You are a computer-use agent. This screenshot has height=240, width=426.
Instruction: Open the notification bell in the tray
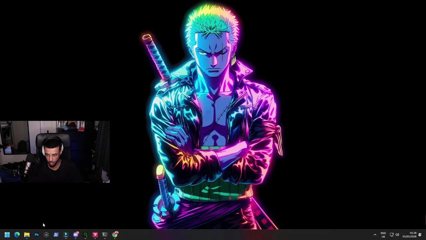420,235
